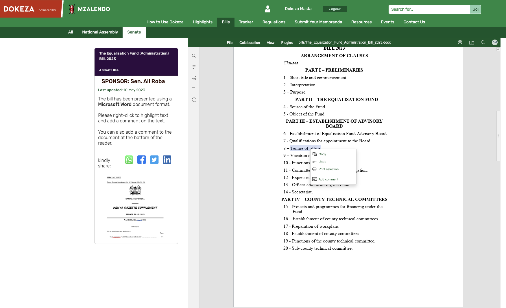506x308 pixels.
Task: Click the Search for... input field
Action: [429, 9]
